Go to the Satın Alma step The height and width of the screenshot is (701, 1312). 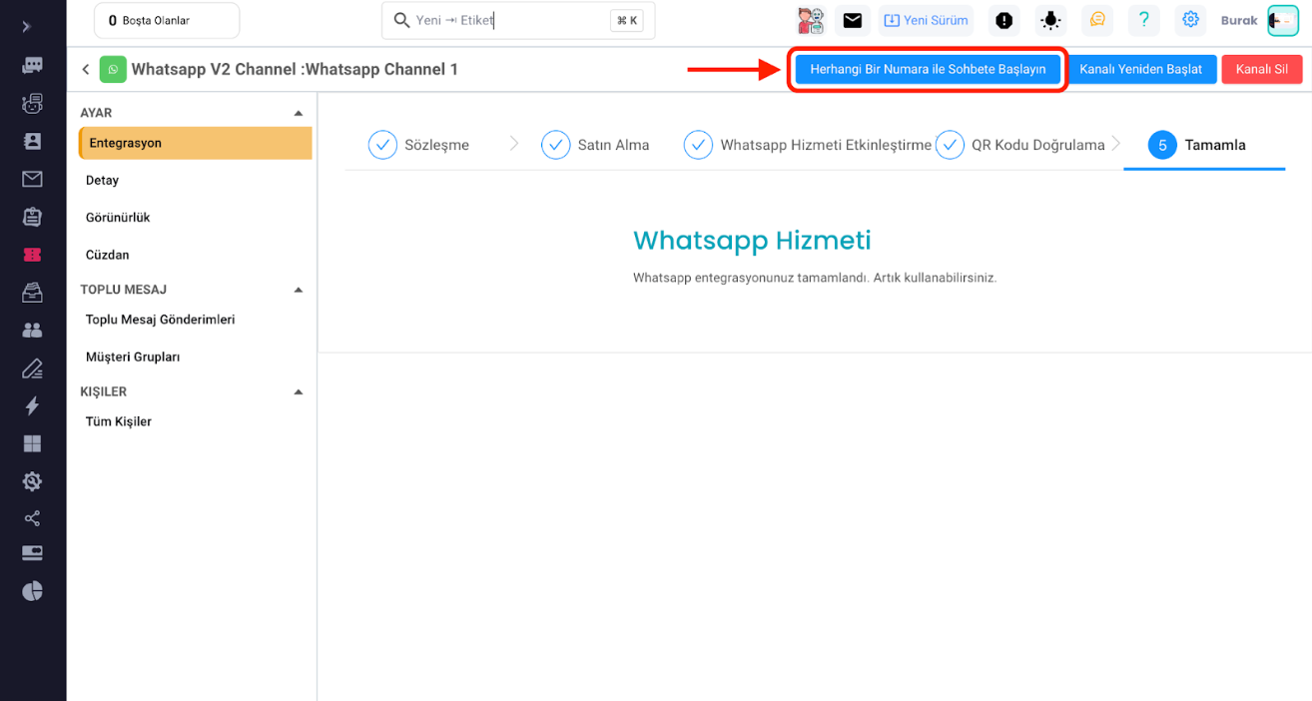595,145
